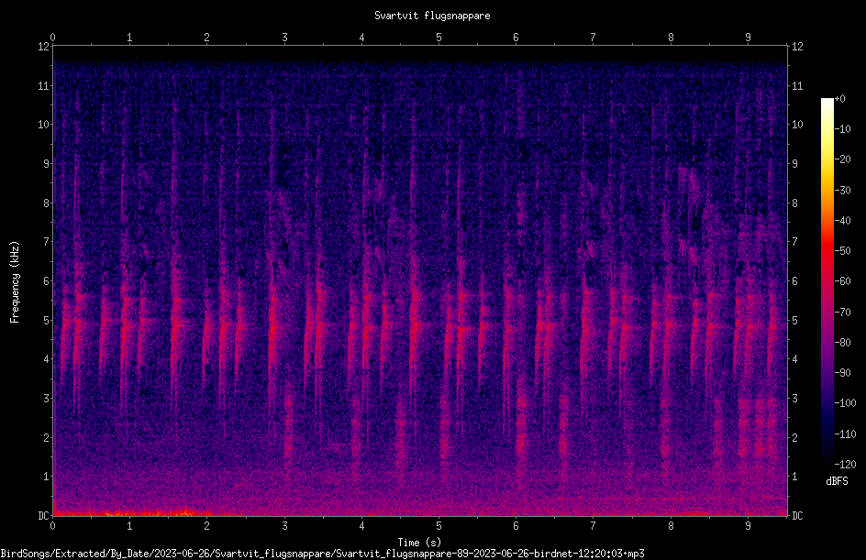866x560 pixels.
Task: Click 'DC' on the left frequency axis
Action: point(43,516)
